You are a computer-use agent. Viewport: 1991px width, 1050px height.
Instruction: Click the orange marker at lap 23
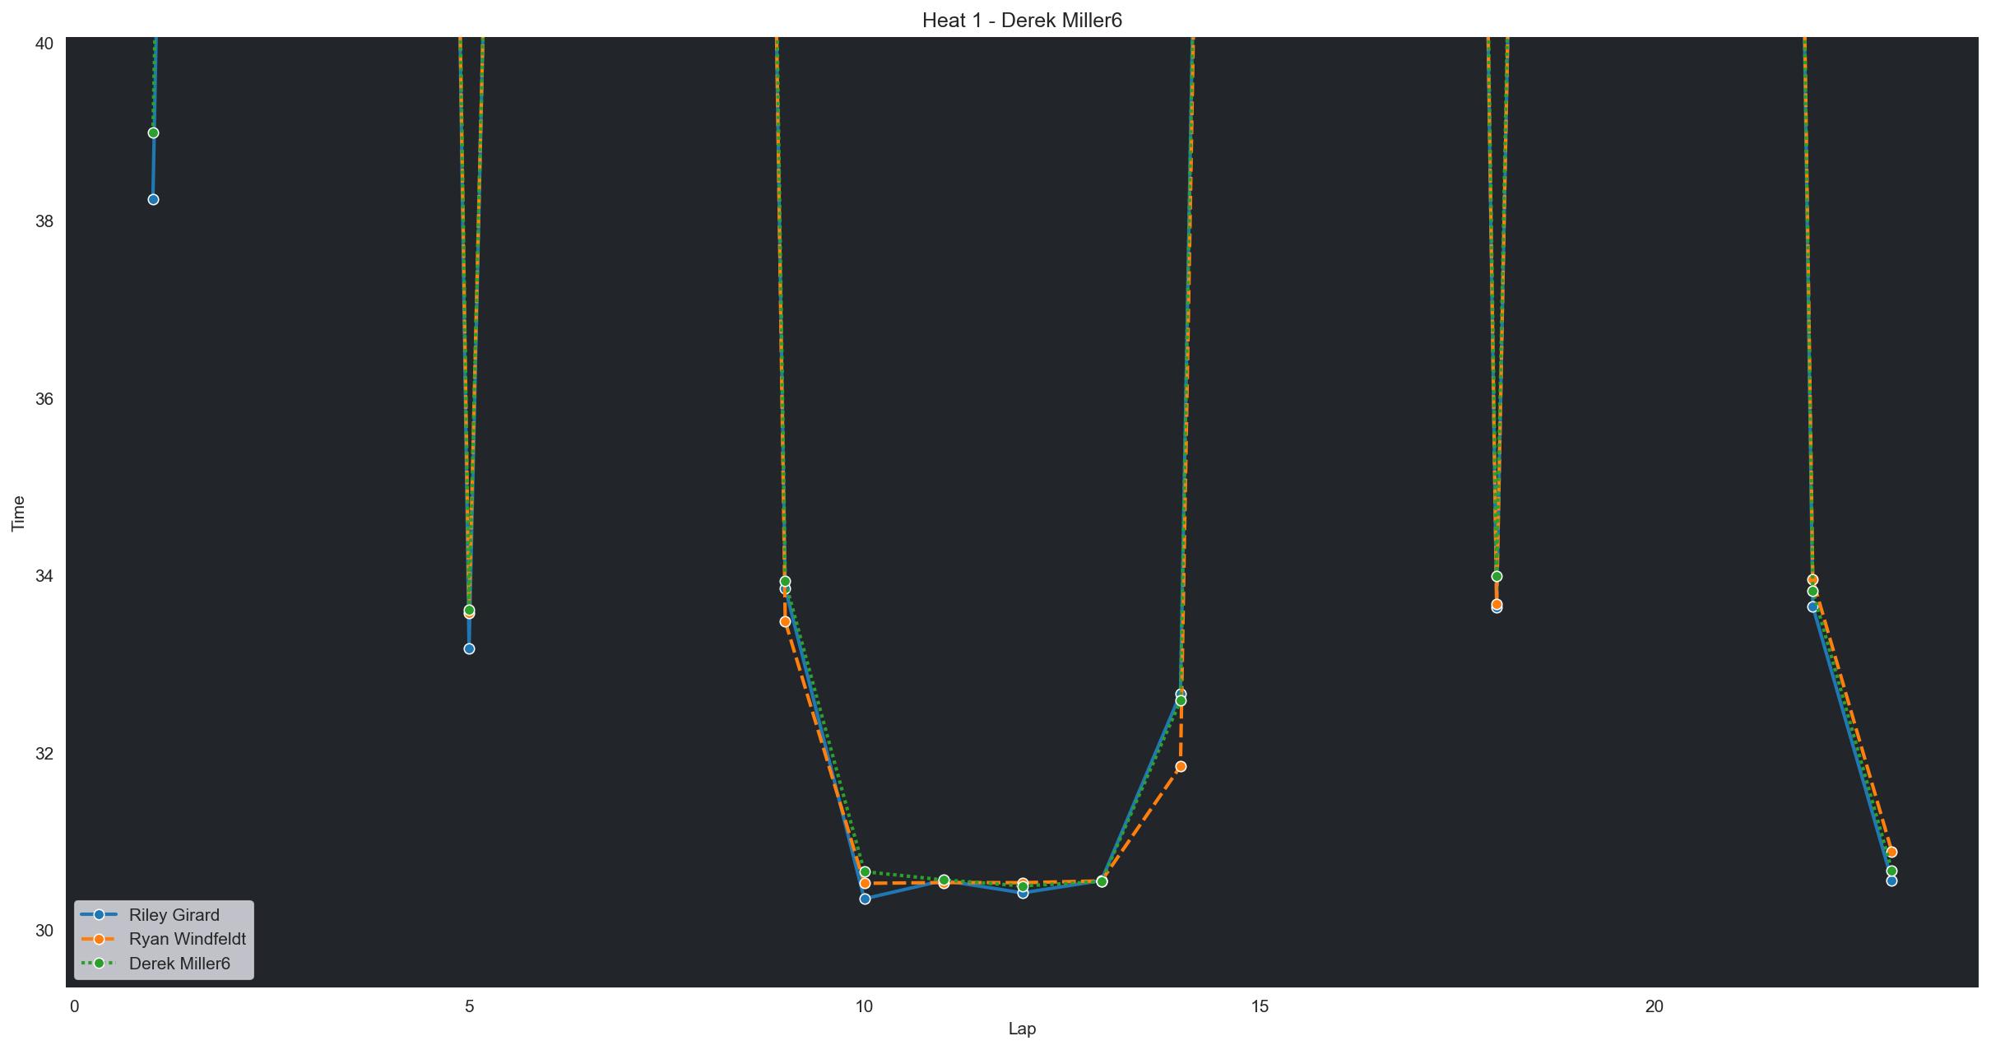pos(1891,853)
